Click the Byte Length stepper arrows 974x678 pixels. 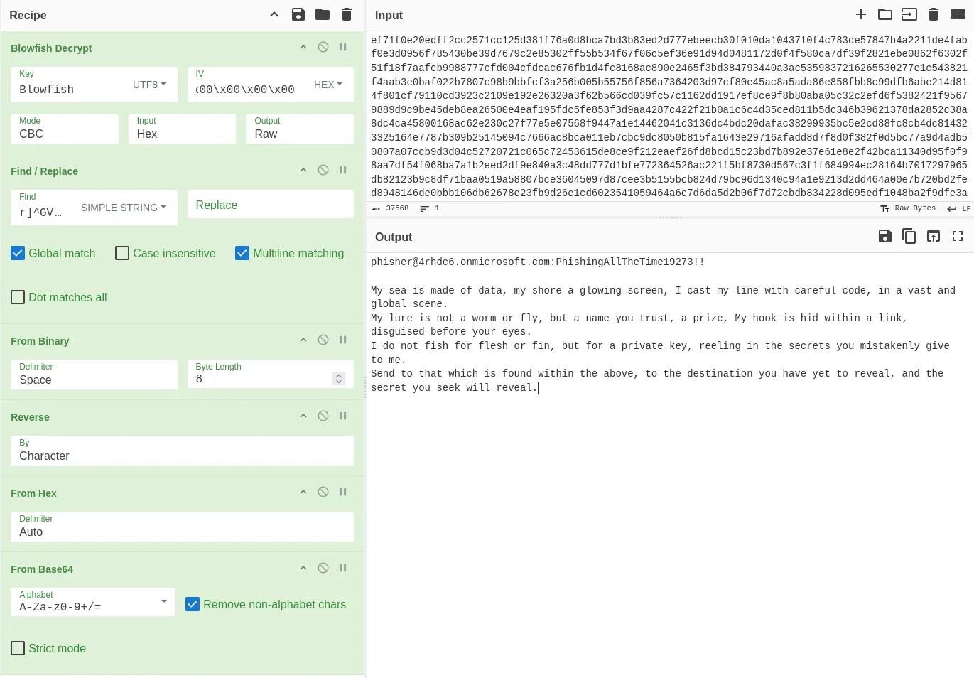coord(339,379)
